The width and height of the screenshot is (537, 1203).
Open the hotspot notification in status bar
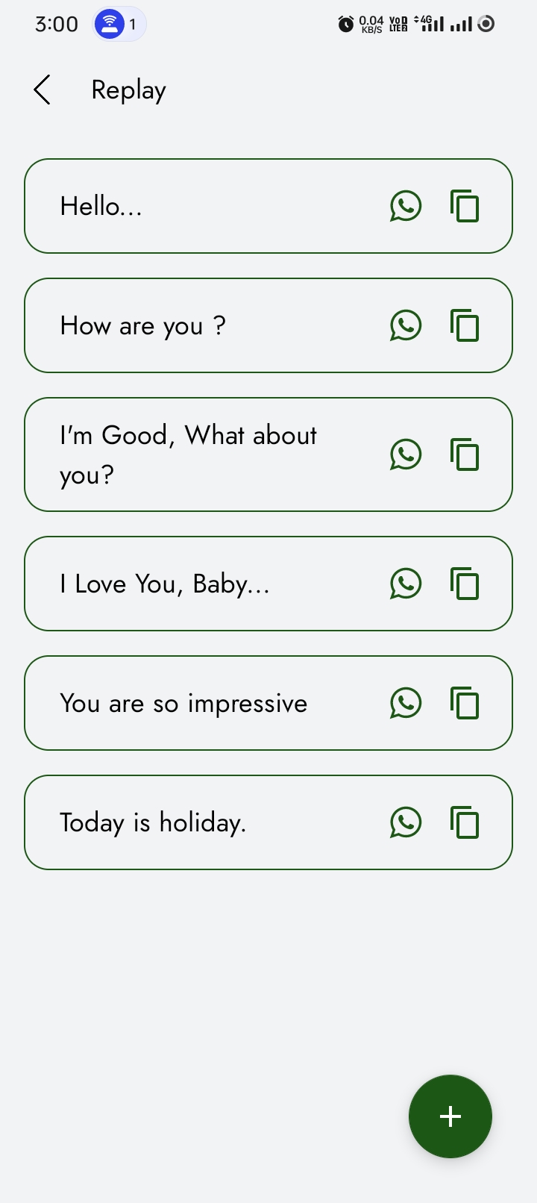pyautogui.click(x=119, y=24)
